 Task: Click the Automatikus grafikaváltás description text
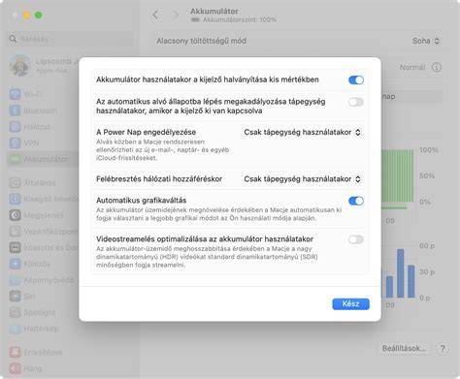[219, 214]
